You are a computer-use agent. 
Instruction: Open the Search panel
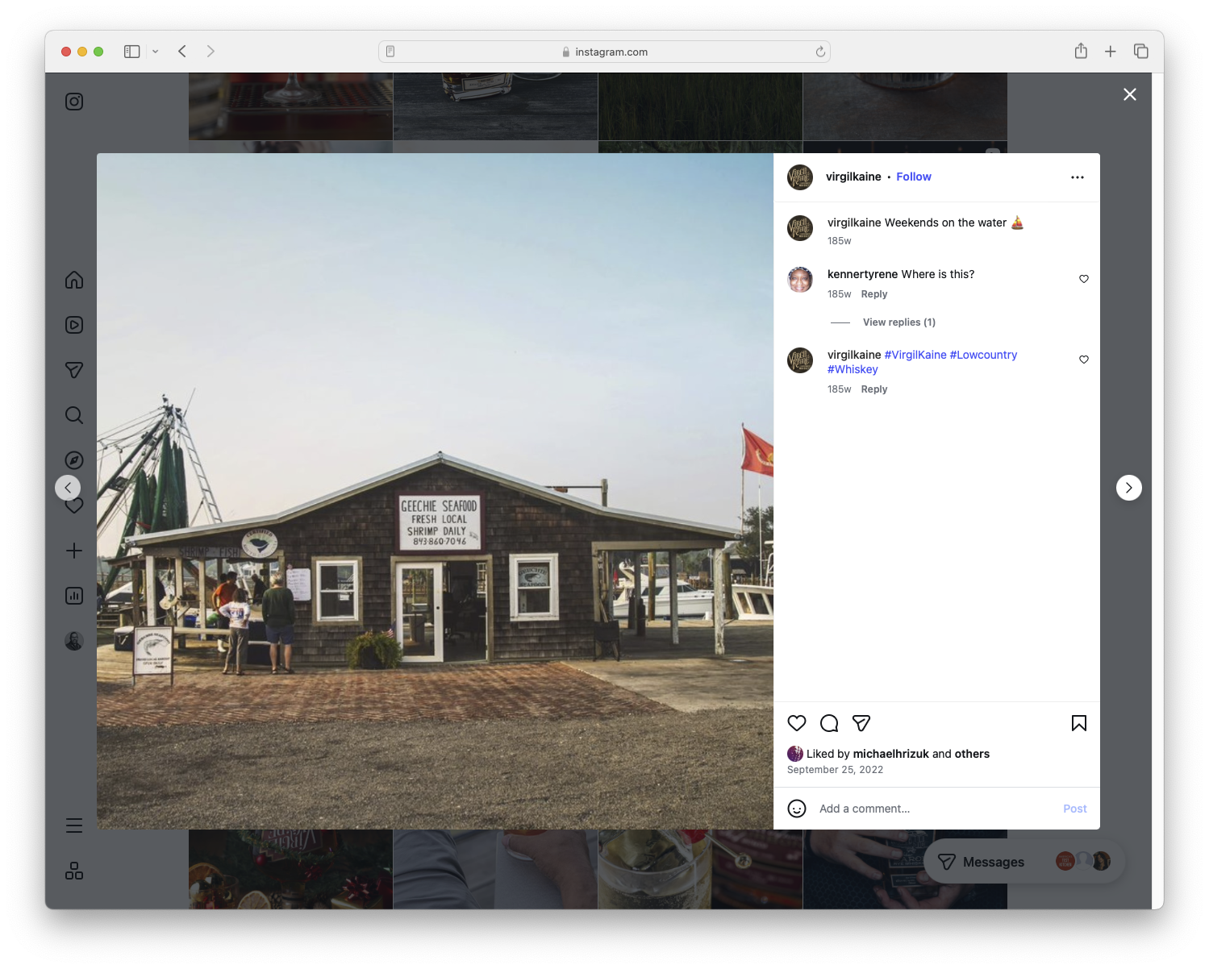coord(73,415)
